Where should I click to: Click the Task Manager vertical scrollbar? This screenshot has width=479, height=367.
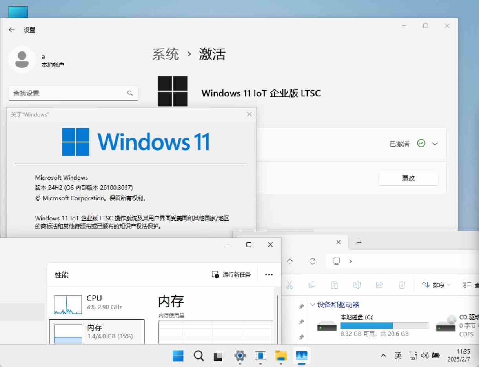(278, 320)
